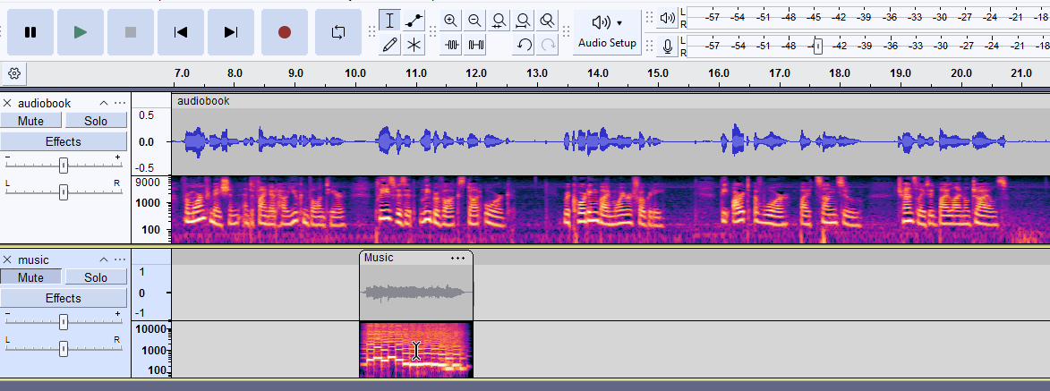Unmute the music track
1050x391 pixels.
30,277
